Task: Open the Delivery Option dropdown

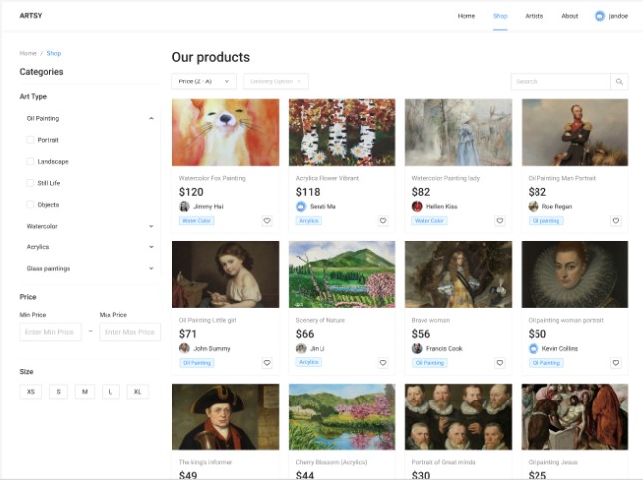Action: [275, 81]
